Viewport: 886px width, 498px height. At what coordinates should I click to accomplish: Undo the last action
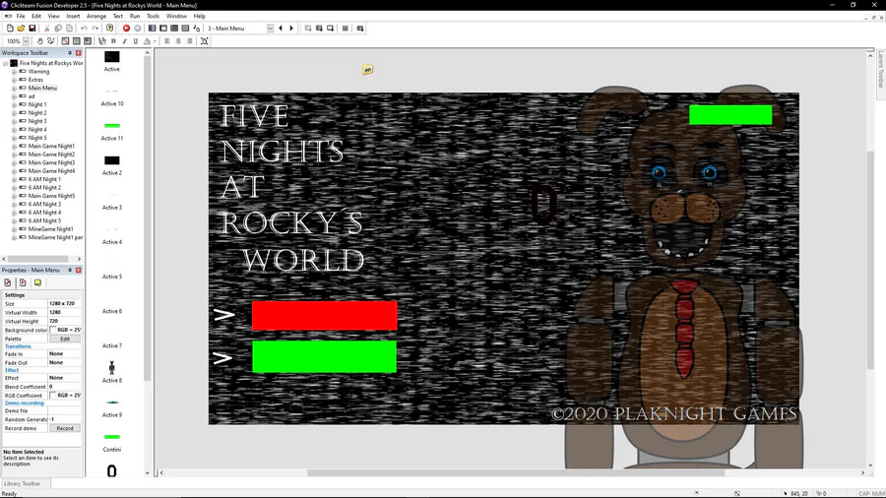[x=84, y=29]
